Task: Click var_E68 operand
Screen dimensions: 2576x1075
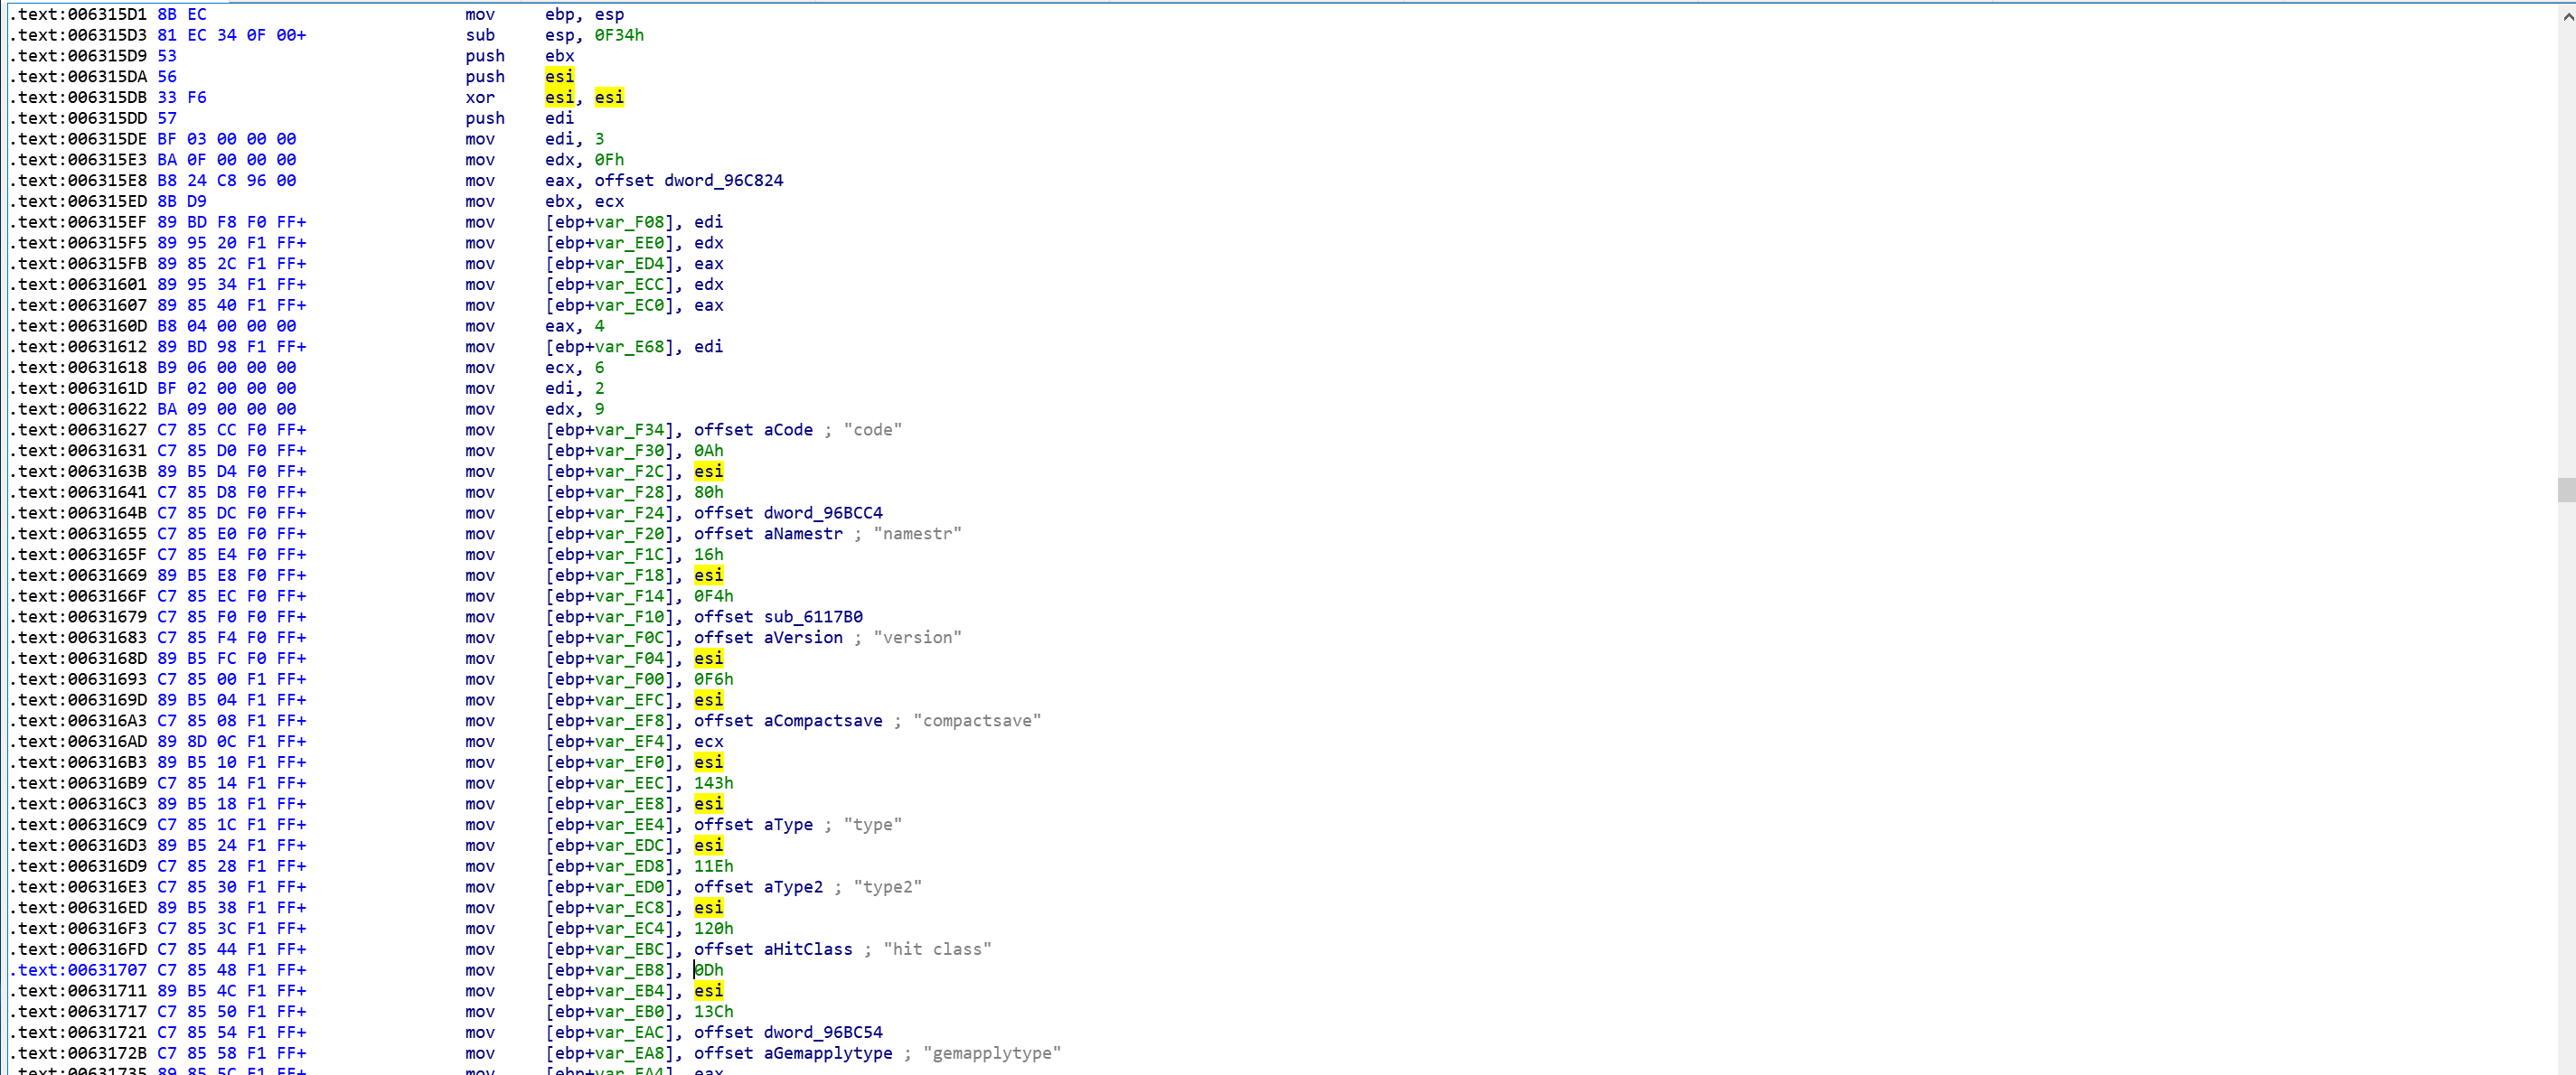Action: coord(629,347)
